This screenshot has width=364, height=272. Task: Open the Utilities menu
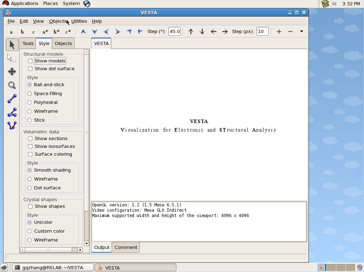click(79, 21)
